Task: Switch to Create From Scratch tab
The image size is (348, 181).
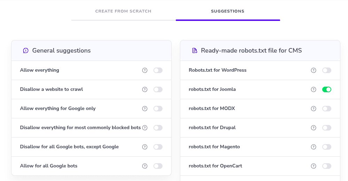Action: (123, 11)
